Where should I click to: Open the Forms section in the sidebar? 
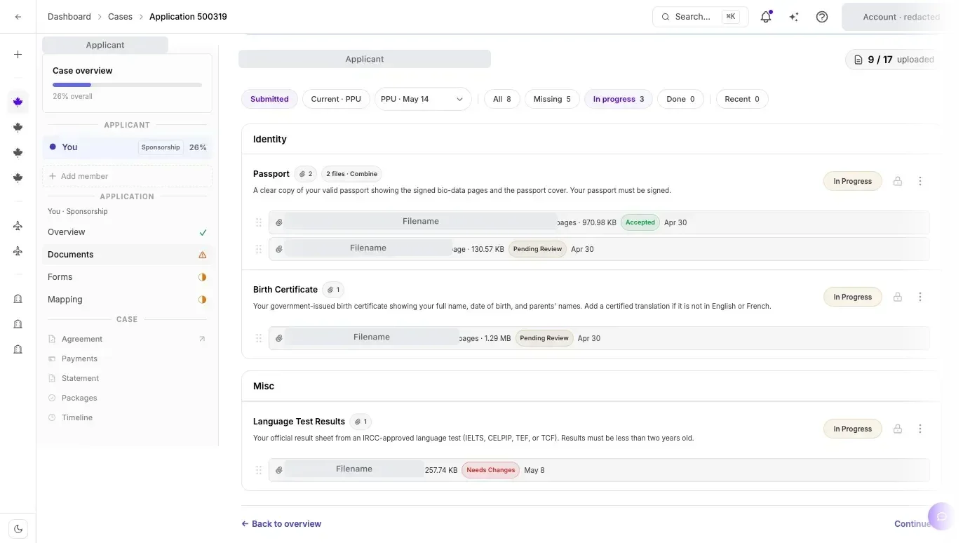(x=127, y=277)
